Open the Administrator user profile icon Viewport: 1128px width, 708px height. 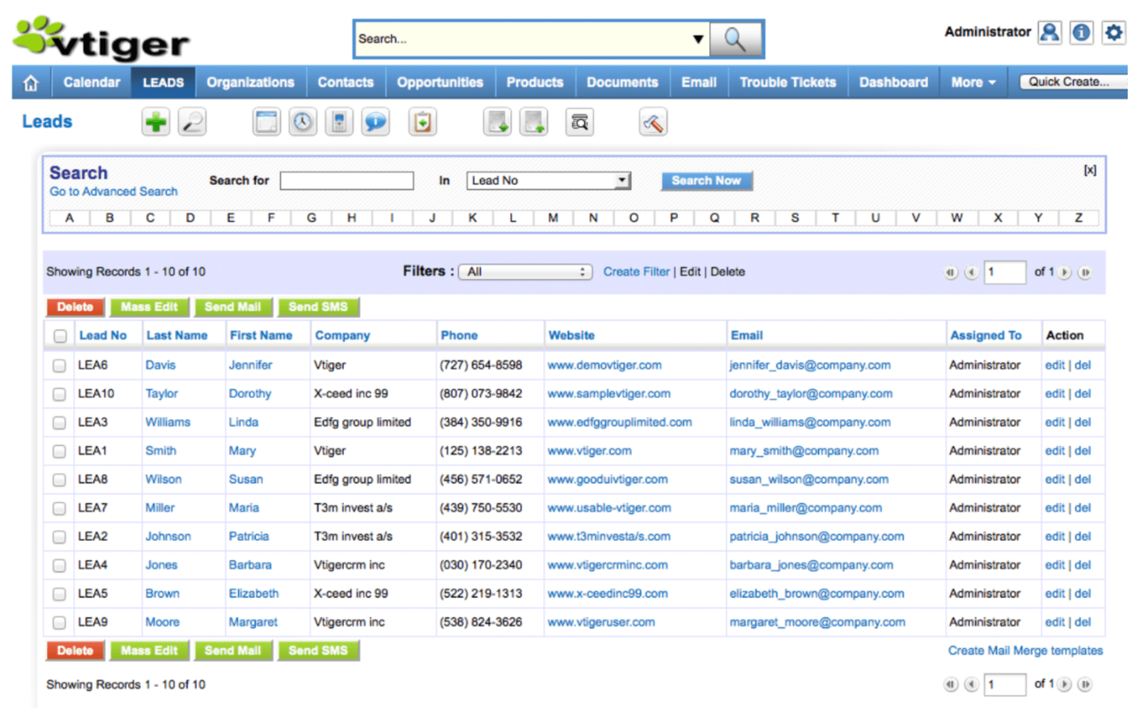(x=1050, y=32)
